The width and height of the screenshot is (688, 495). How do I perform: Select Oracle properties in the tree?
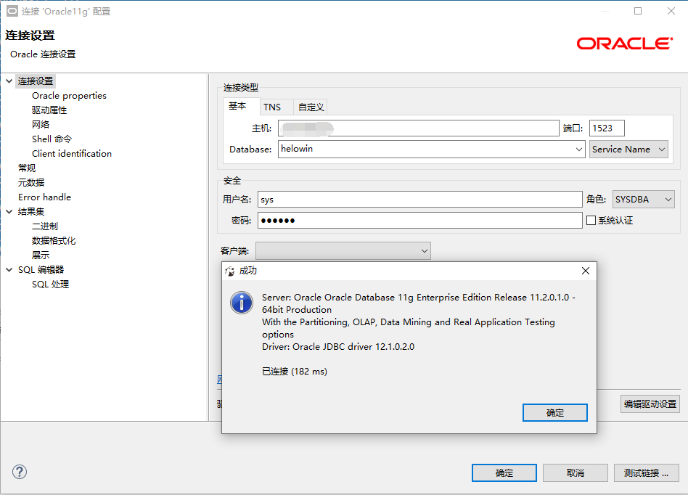point(69,96)
